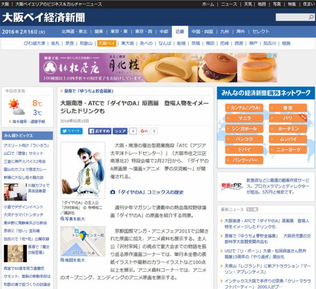Open the びわ湖大津 area link
The height and width of the screenshot is (289, 316).
34,43
